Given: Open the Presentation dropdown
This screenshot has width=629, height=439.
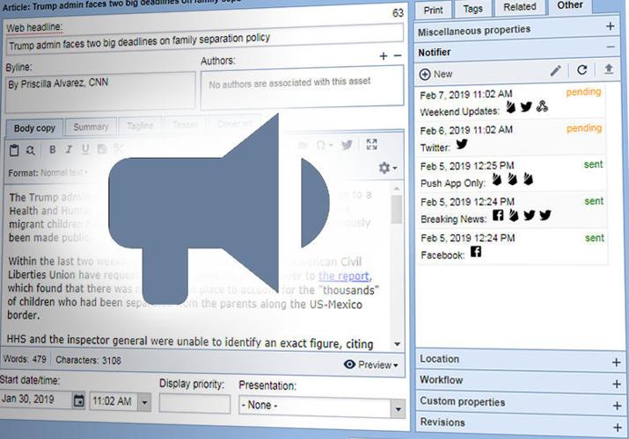Looking at the screenshot, I should [398, 409].
